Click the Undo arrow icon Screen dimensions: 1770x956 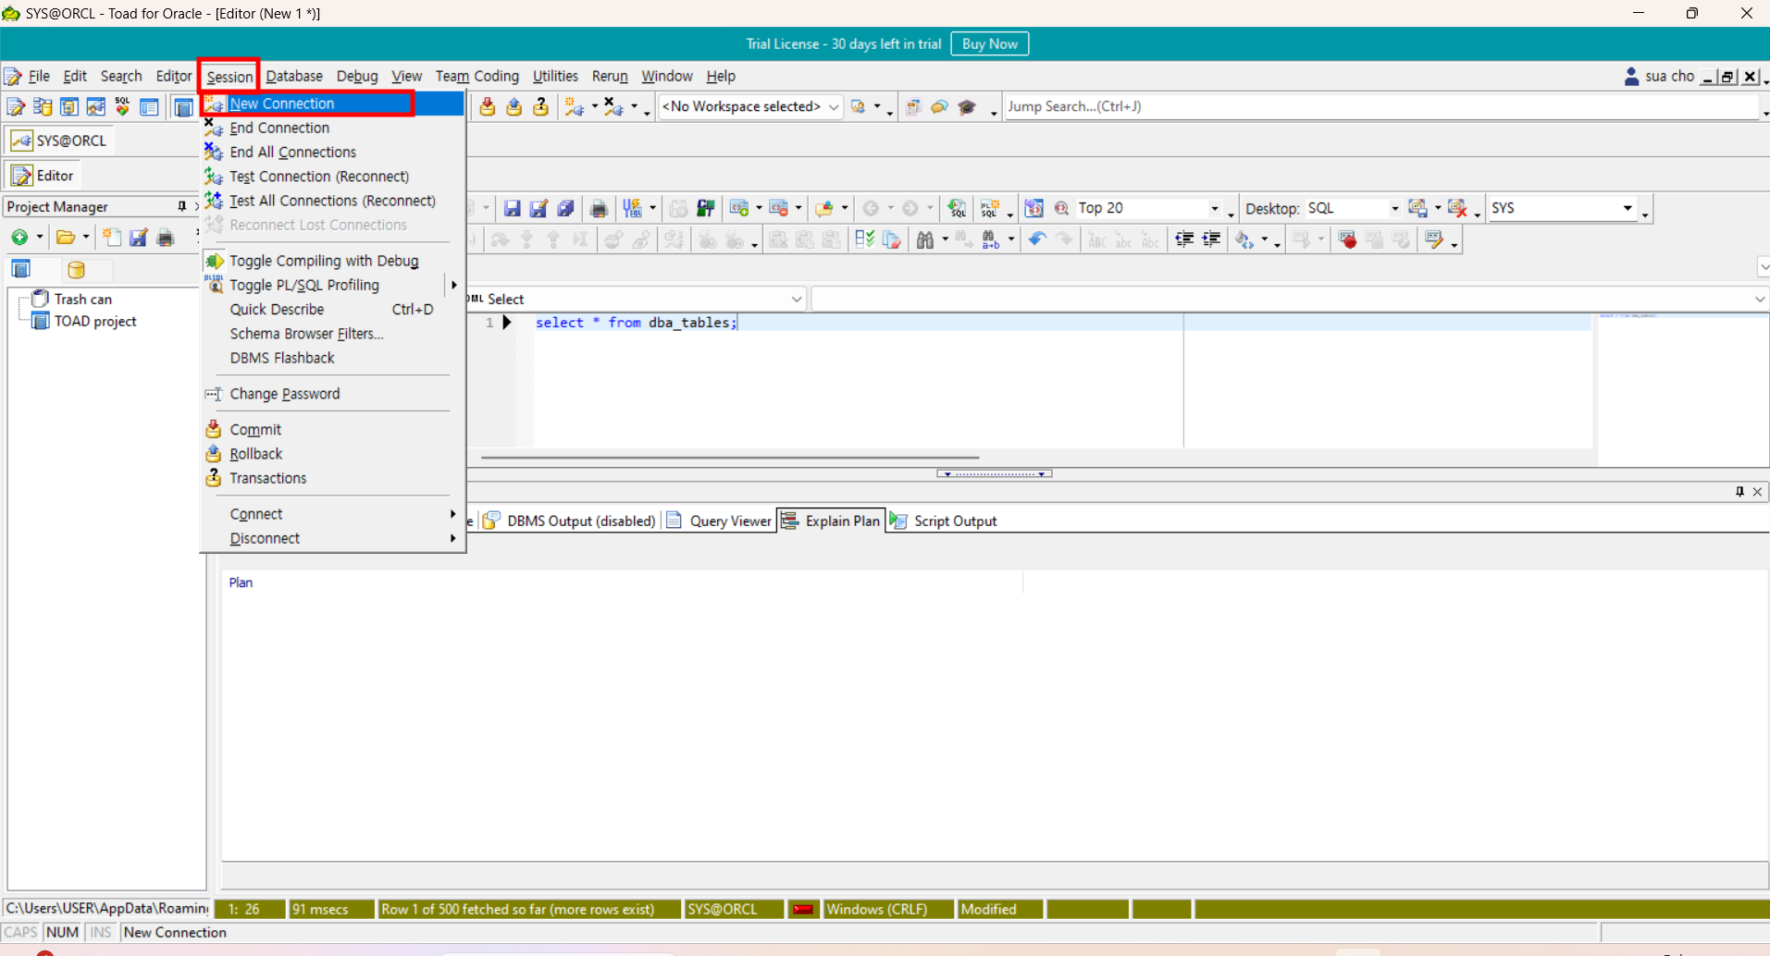1037,240
